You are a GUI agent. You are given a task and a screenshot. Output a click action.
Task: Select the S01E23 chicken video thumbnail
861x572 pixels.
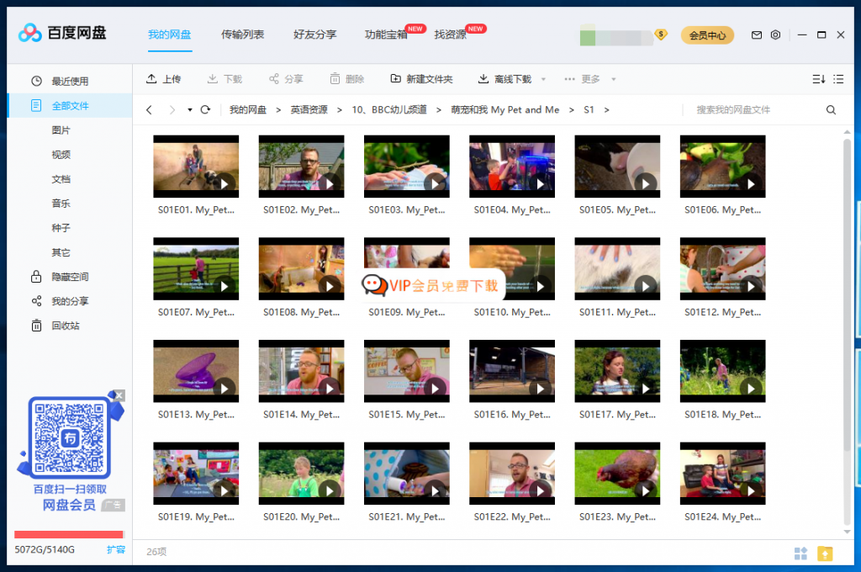617,473
